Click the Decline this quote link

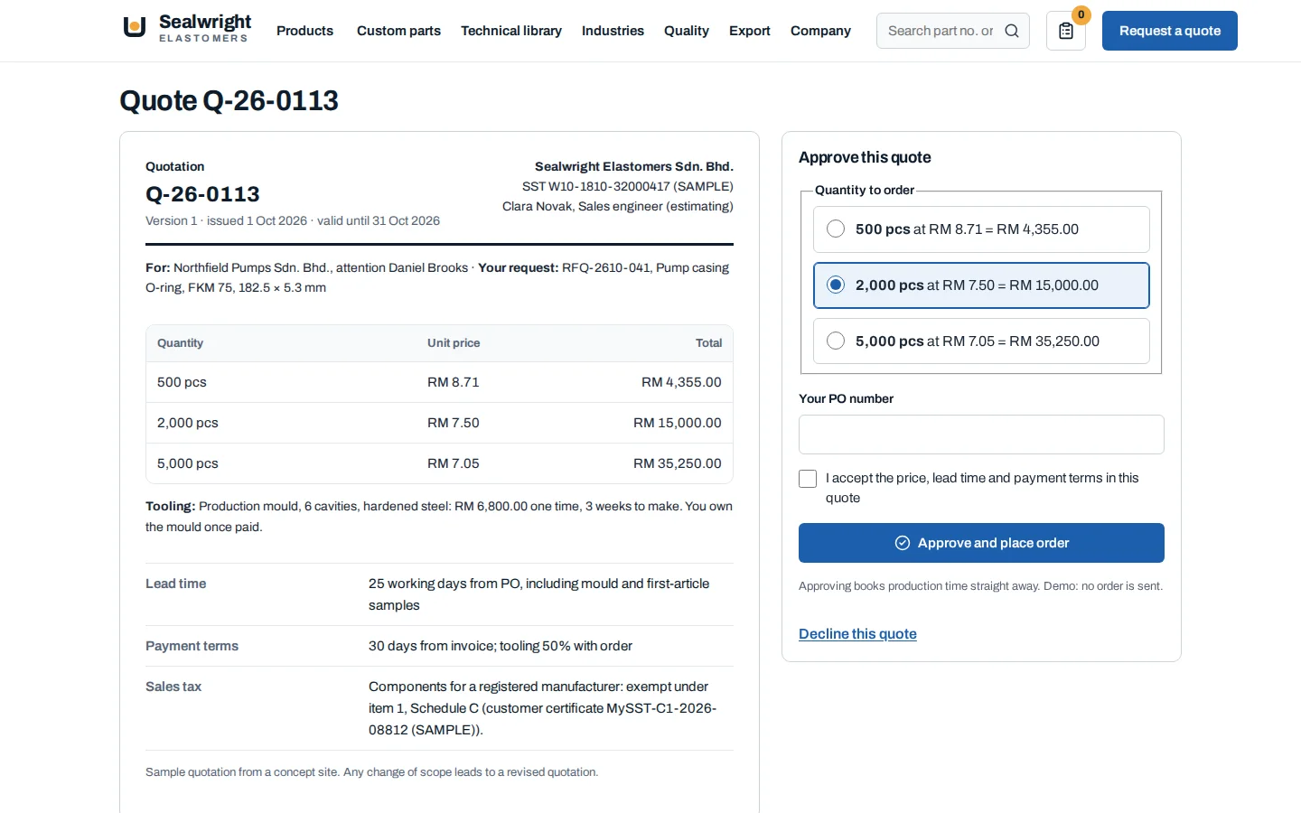[857, 634]
